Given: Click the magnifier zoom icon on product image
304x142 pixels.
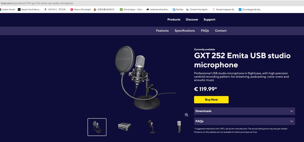Looking at the screenshot, I should click(x=187, y=115).
